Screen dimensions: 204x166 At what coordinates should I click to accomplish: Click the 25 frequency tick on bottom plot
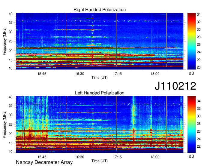point(10,124)
